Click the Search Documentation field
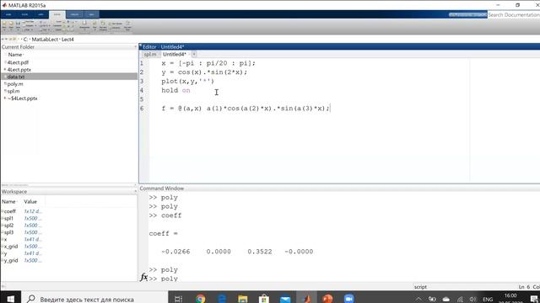The height and width of the screenshot is (303, 540). [514, 15]
